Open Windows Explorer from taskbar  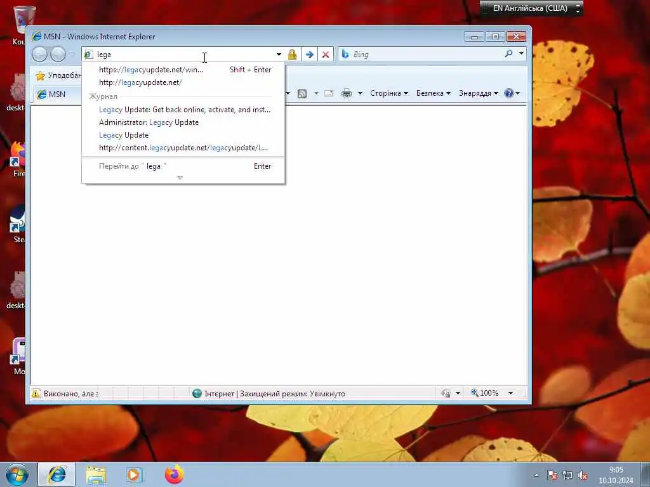96,474
